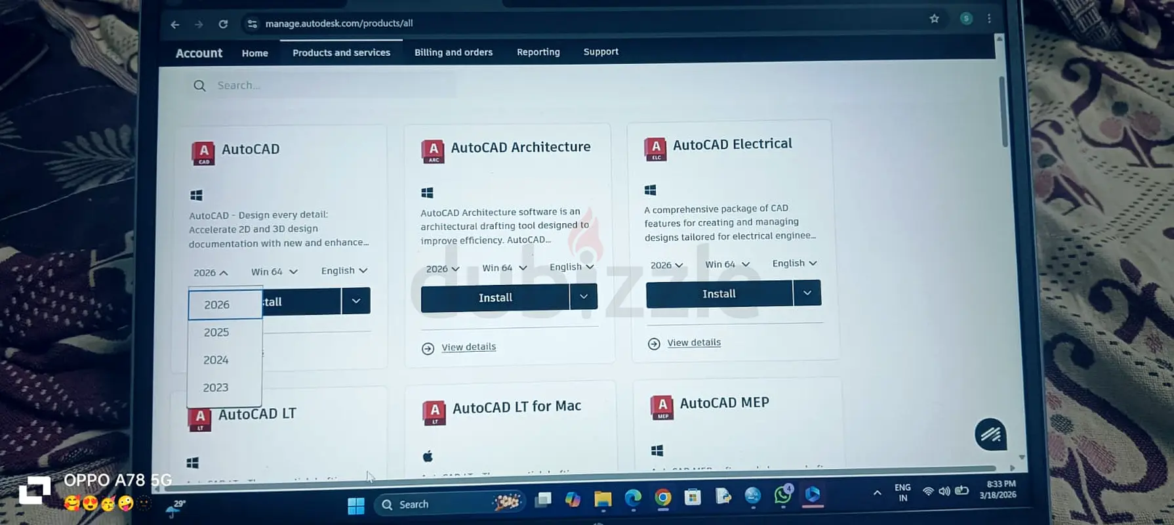Screen dimensions: 1174x525
Task: Click the Windows taskbar Search box
Action: tap(451, 504)
